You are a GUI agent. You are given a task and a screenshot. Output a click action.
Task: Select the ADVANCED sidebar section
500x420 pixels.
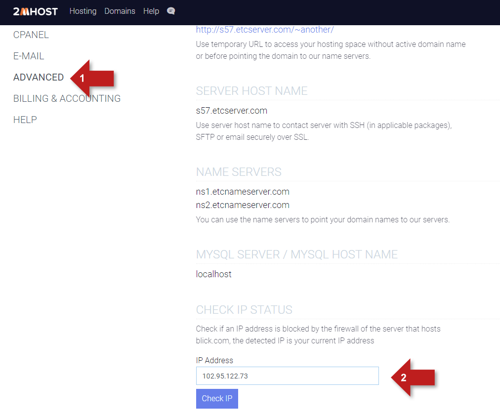39,78
